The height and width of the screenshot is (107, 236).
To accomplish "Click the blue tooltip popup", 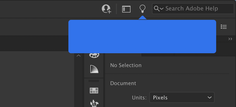I will tap(142, 37).
